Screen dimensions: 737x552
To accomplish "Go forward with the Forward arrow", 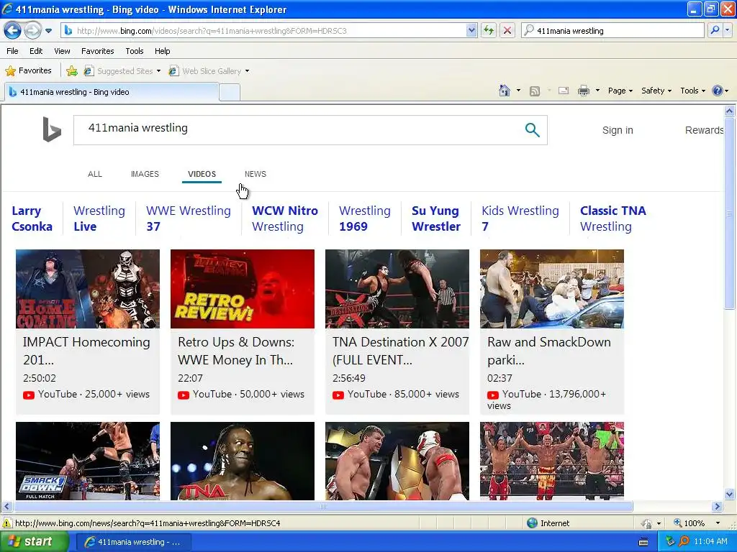I will 32,31.
